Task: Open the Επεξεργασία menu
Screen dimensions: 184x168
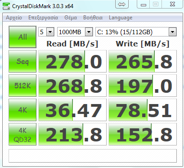Action: coord(43,18)
